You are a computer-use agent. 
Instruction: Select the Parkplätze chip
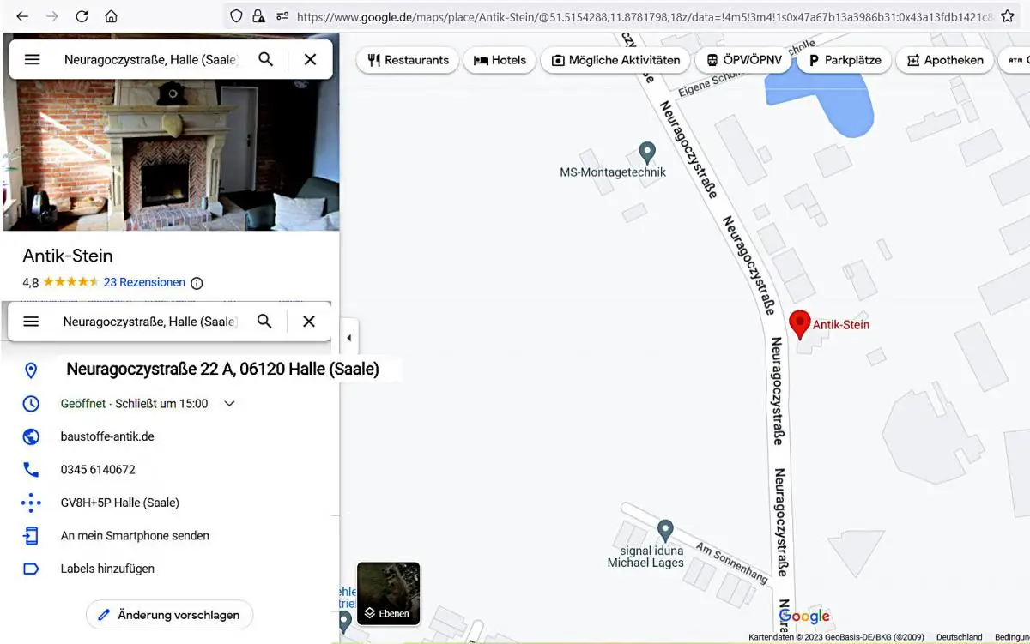coord(844,60)
